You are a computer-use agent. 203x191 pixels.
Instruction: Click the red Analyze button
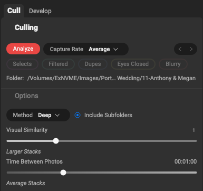point(23,49)
